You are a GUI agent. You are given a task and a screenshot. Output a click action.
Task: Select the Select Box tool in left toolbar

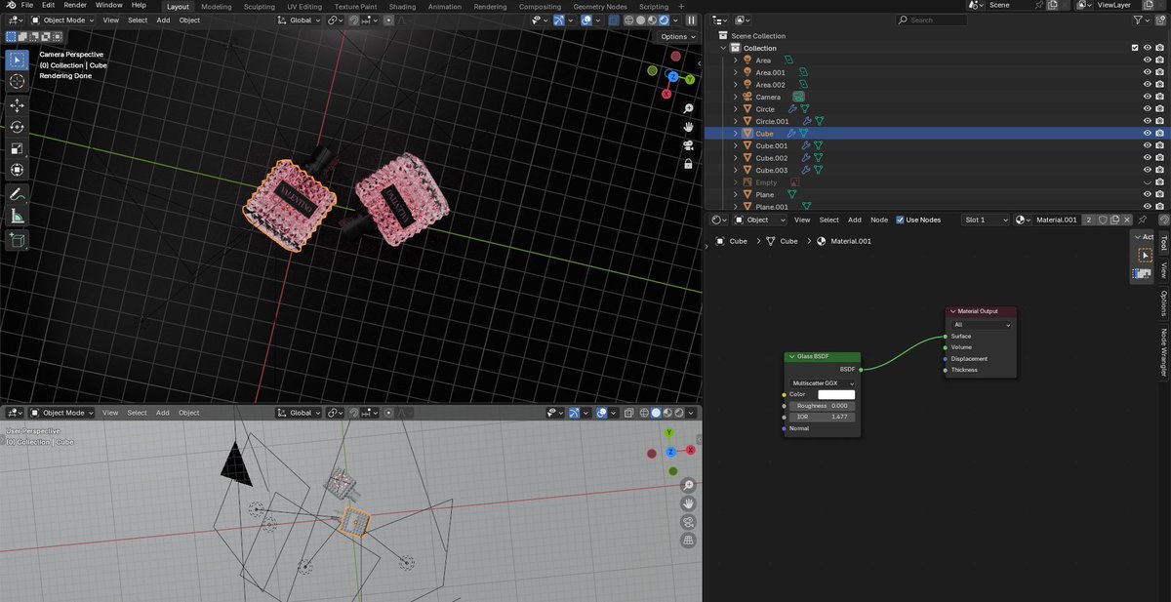point(17,60)
